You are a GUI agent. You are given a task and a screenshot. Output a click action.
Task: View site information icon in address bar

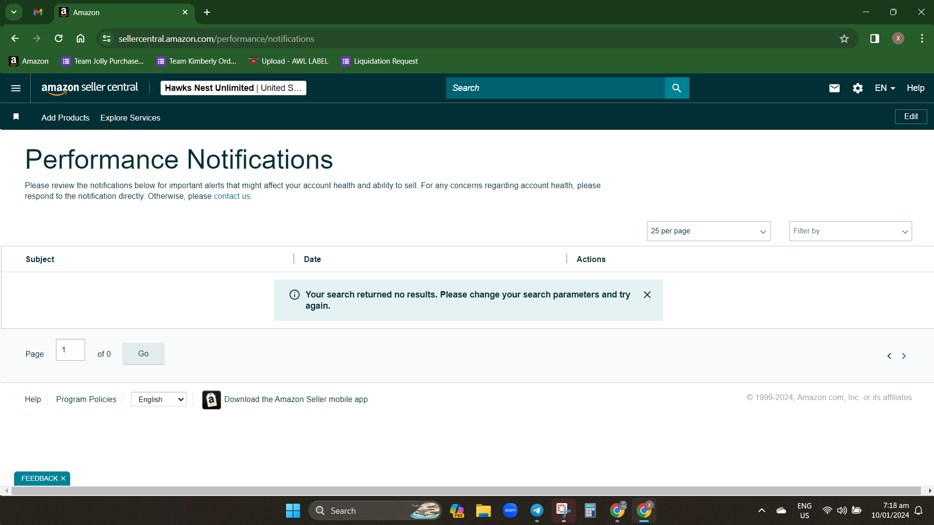coord(107,38)
